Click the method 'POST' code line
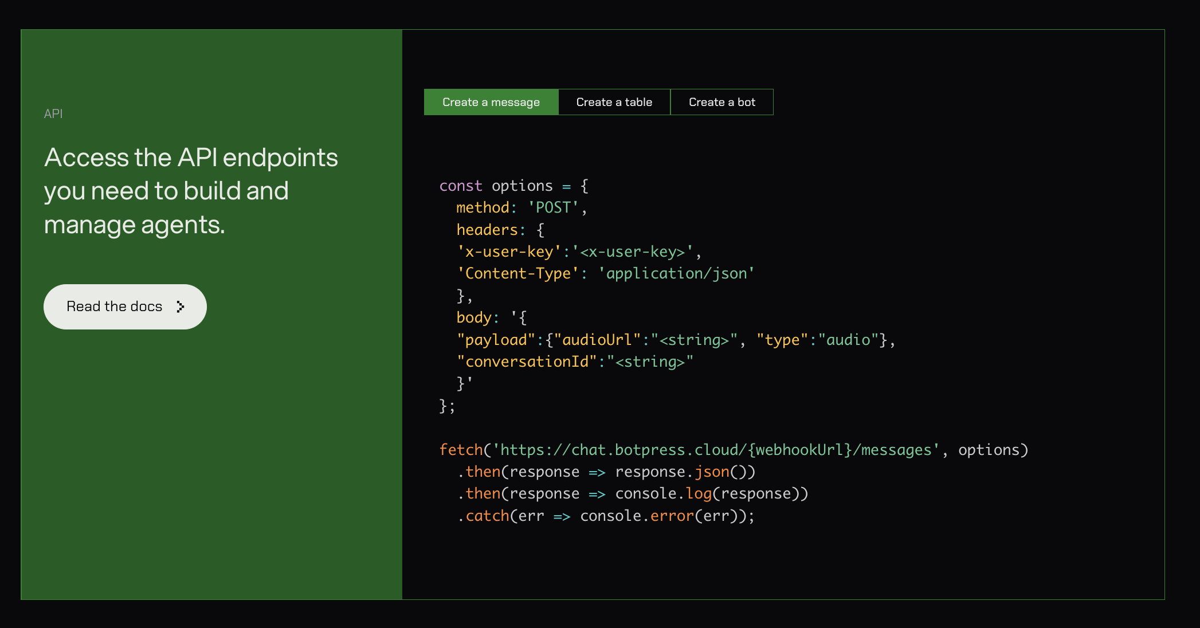1200x628 pixels. point(521,207)
